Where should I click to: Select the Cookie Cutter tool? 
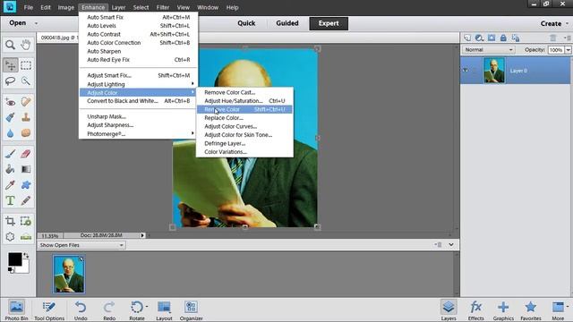(x=10, y=237)
